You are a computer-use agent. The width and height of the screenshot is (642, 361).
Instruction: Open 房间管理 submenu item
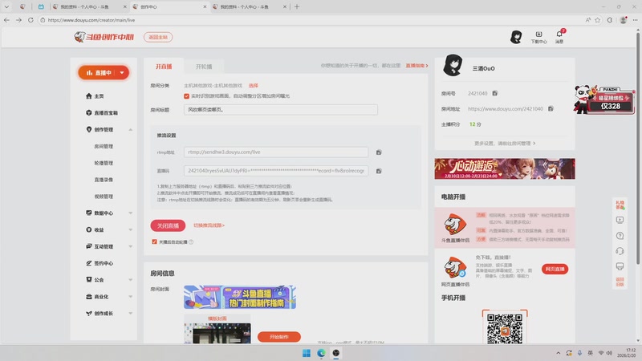pos(104,146)
